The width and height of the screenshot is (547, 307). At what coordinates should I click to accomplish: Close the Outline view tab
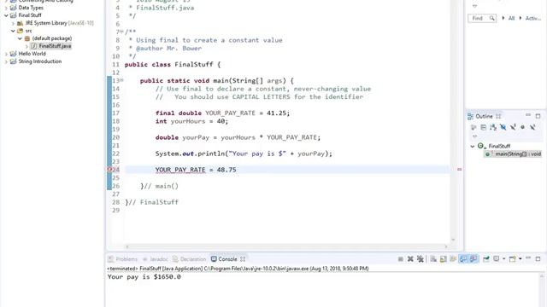click(x=498, y=116)
